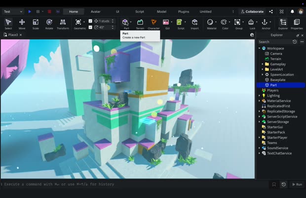Click the Explorer search field
This screenshot has width=306, height=198.
pos(274,41)
